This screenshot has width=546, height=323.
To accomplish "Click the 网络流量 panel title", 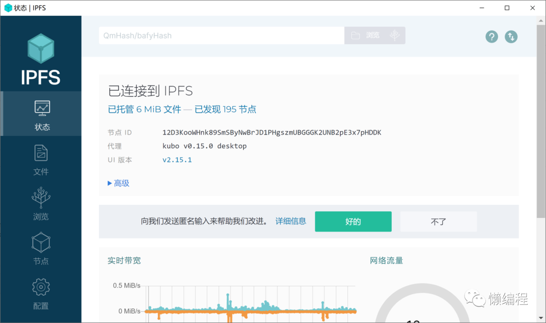I will pyautogui.click(x=386, y=261).
